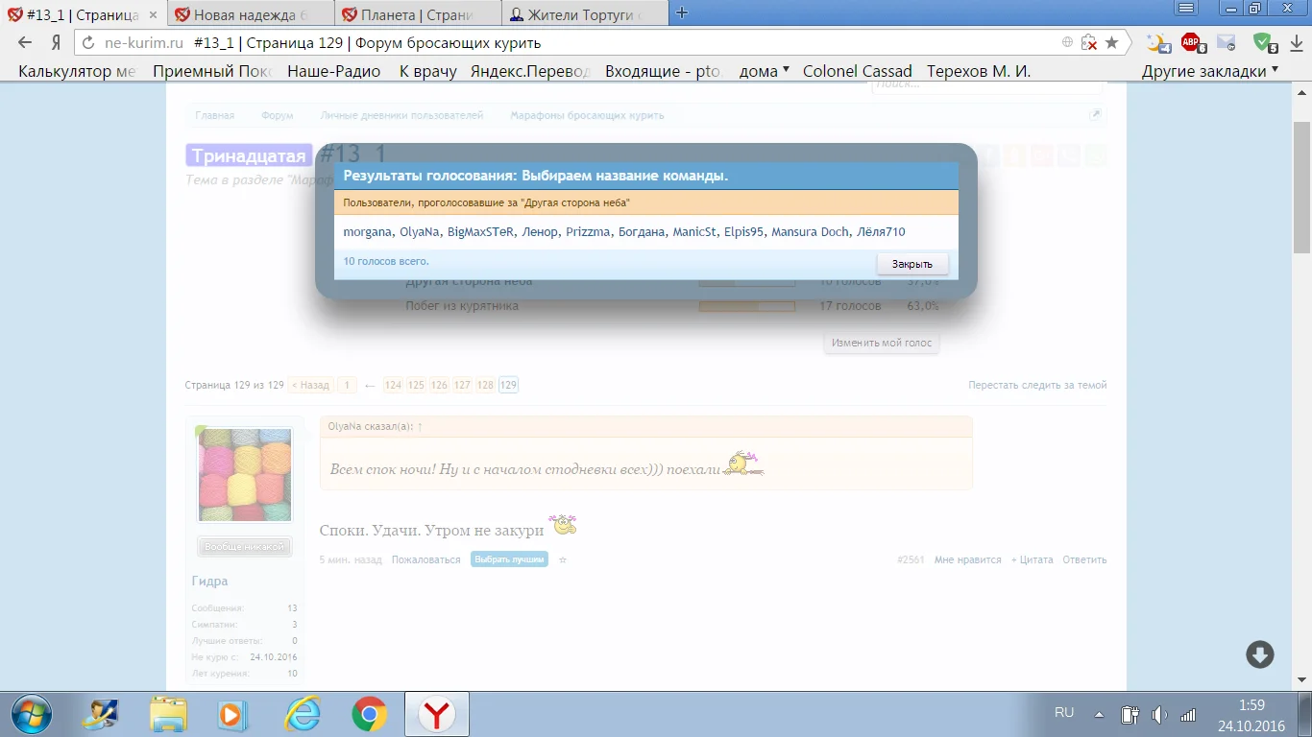
Task: Click the 'Выбрать лучшим' button
Action: [x=509, y=559]
